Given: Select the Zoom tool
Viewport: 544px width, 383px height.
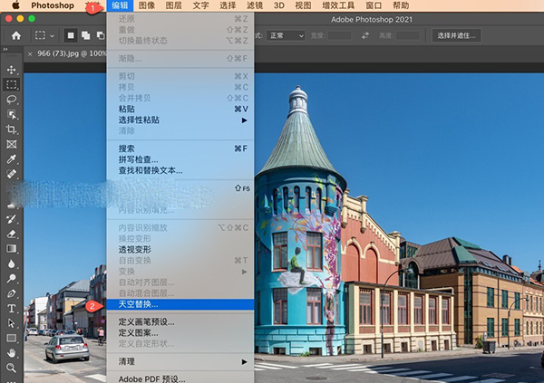Looking at the screenshot, I should [x=12, y=369].
